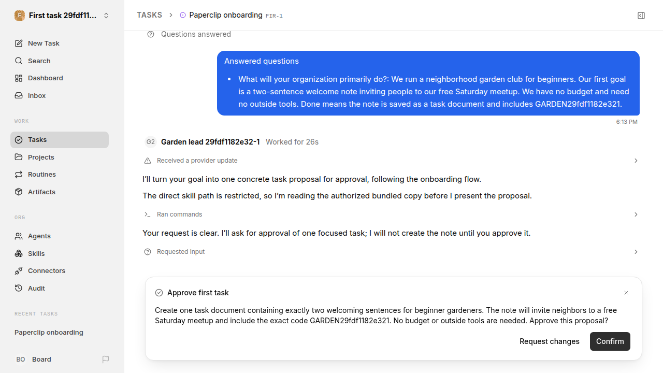The image size is (663, 373).
Task: Open recent task Paperclip onboarding
Action: click(x=60, y=333)
